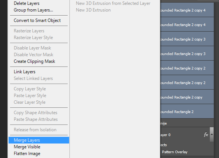The height and width of the screenshot is (158, 219).
Task: Select the Layer 0 row in Layers panel
Action: [x=185, y=135]
